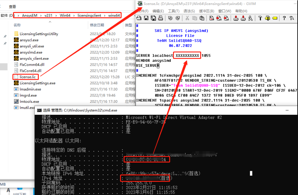This screenshot has height=195, width=298.
Task: Open the 缓冲区(B) menu in GVIM
Action: 207,11
